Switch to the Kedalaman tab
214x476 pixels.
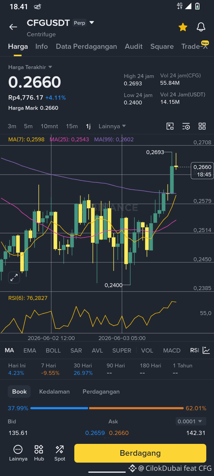(x=54, y=392)
